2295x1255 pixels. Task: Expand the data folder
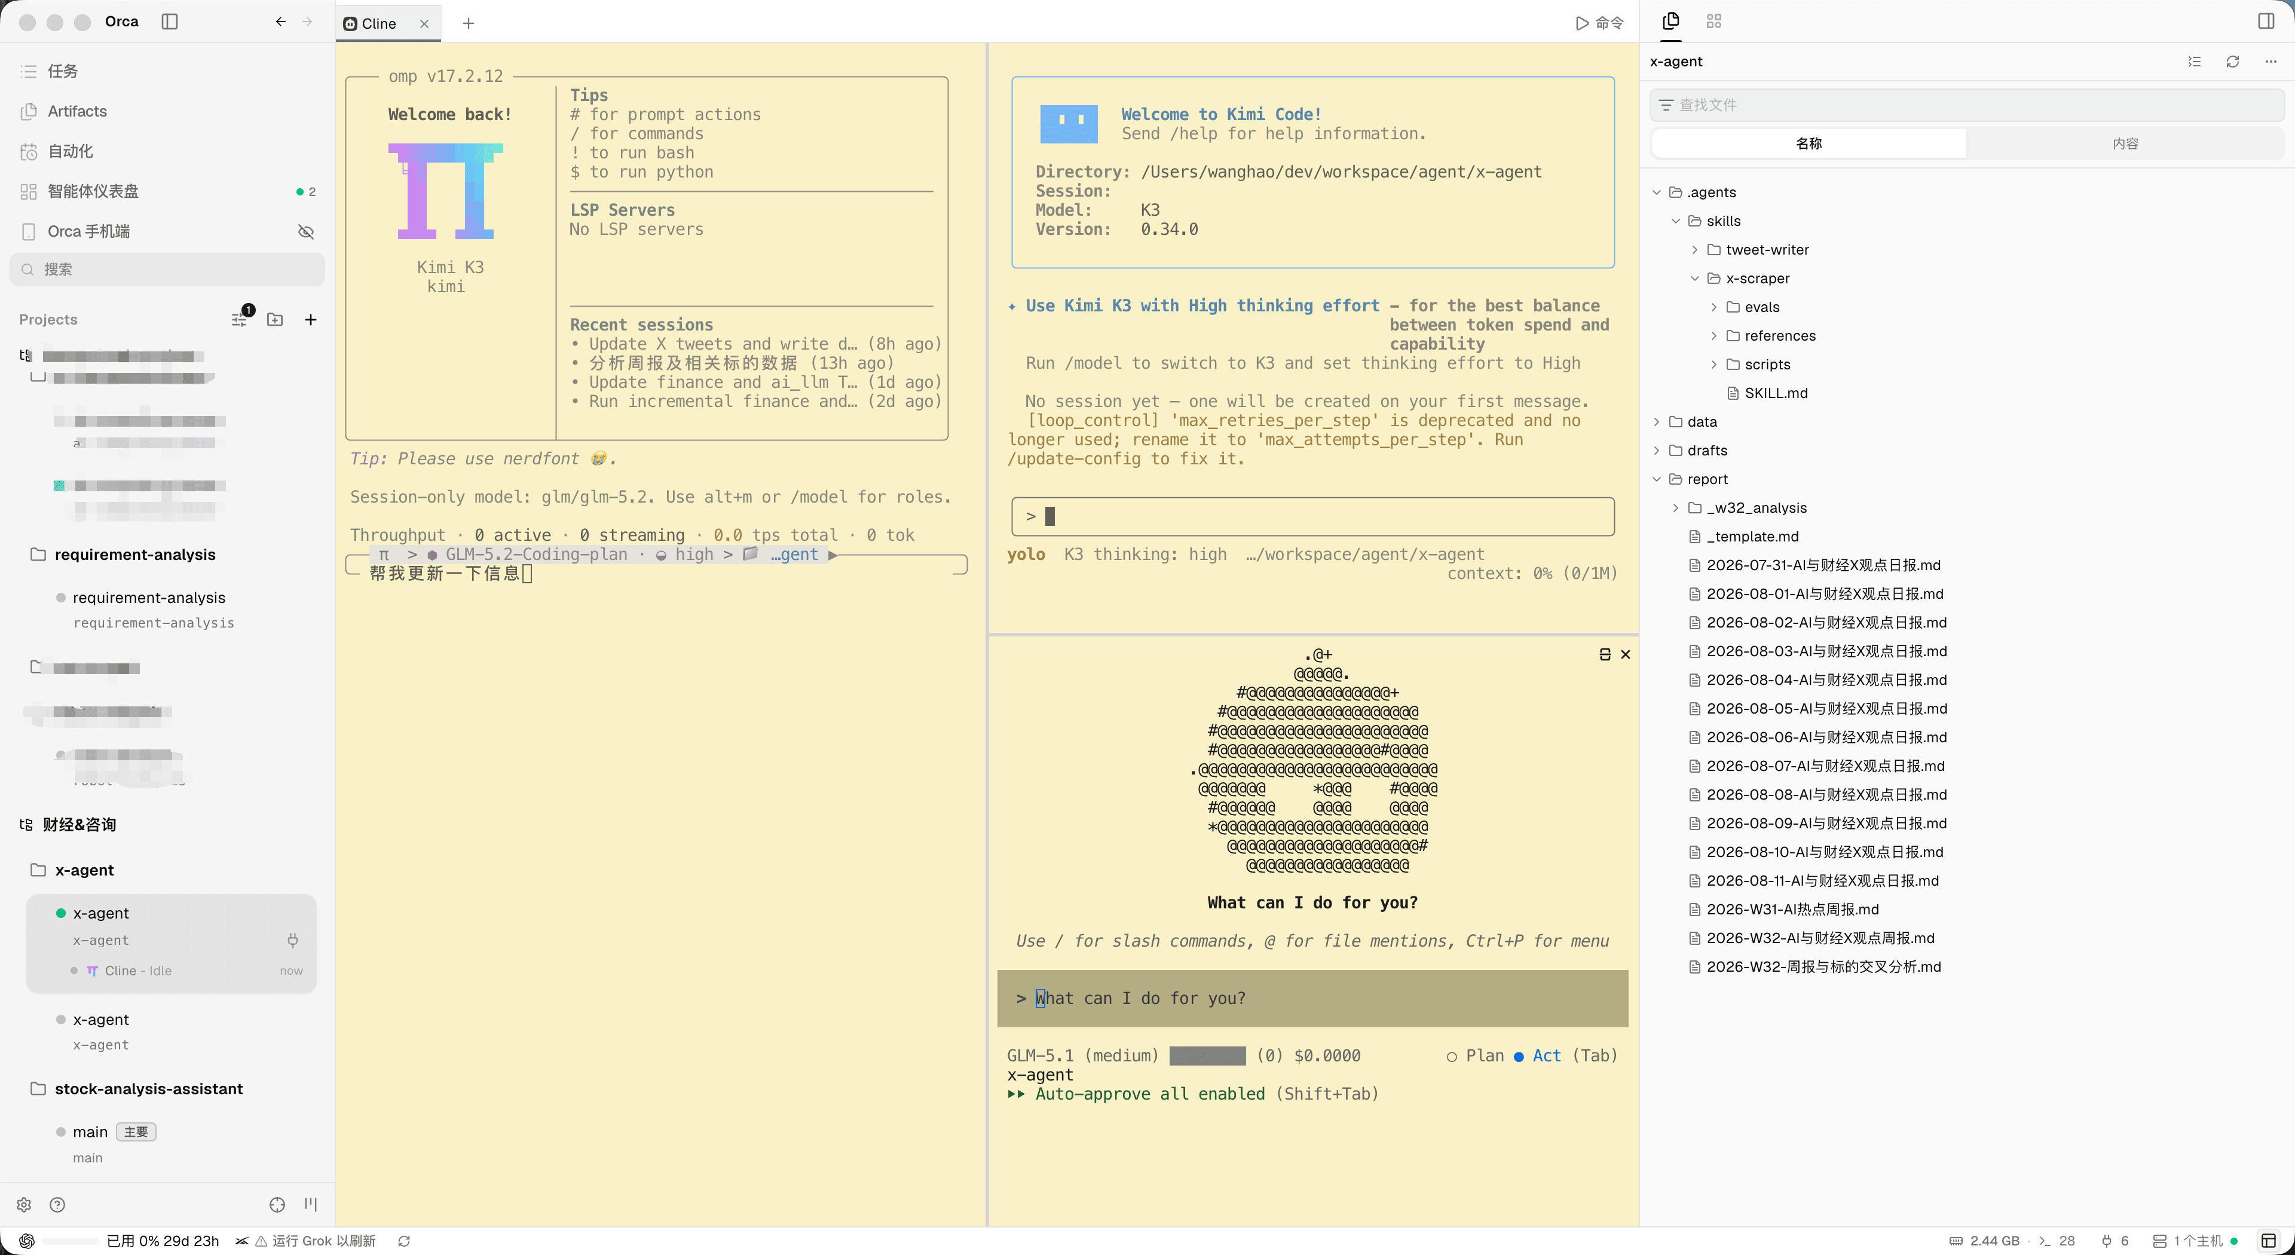(1656, 422)
